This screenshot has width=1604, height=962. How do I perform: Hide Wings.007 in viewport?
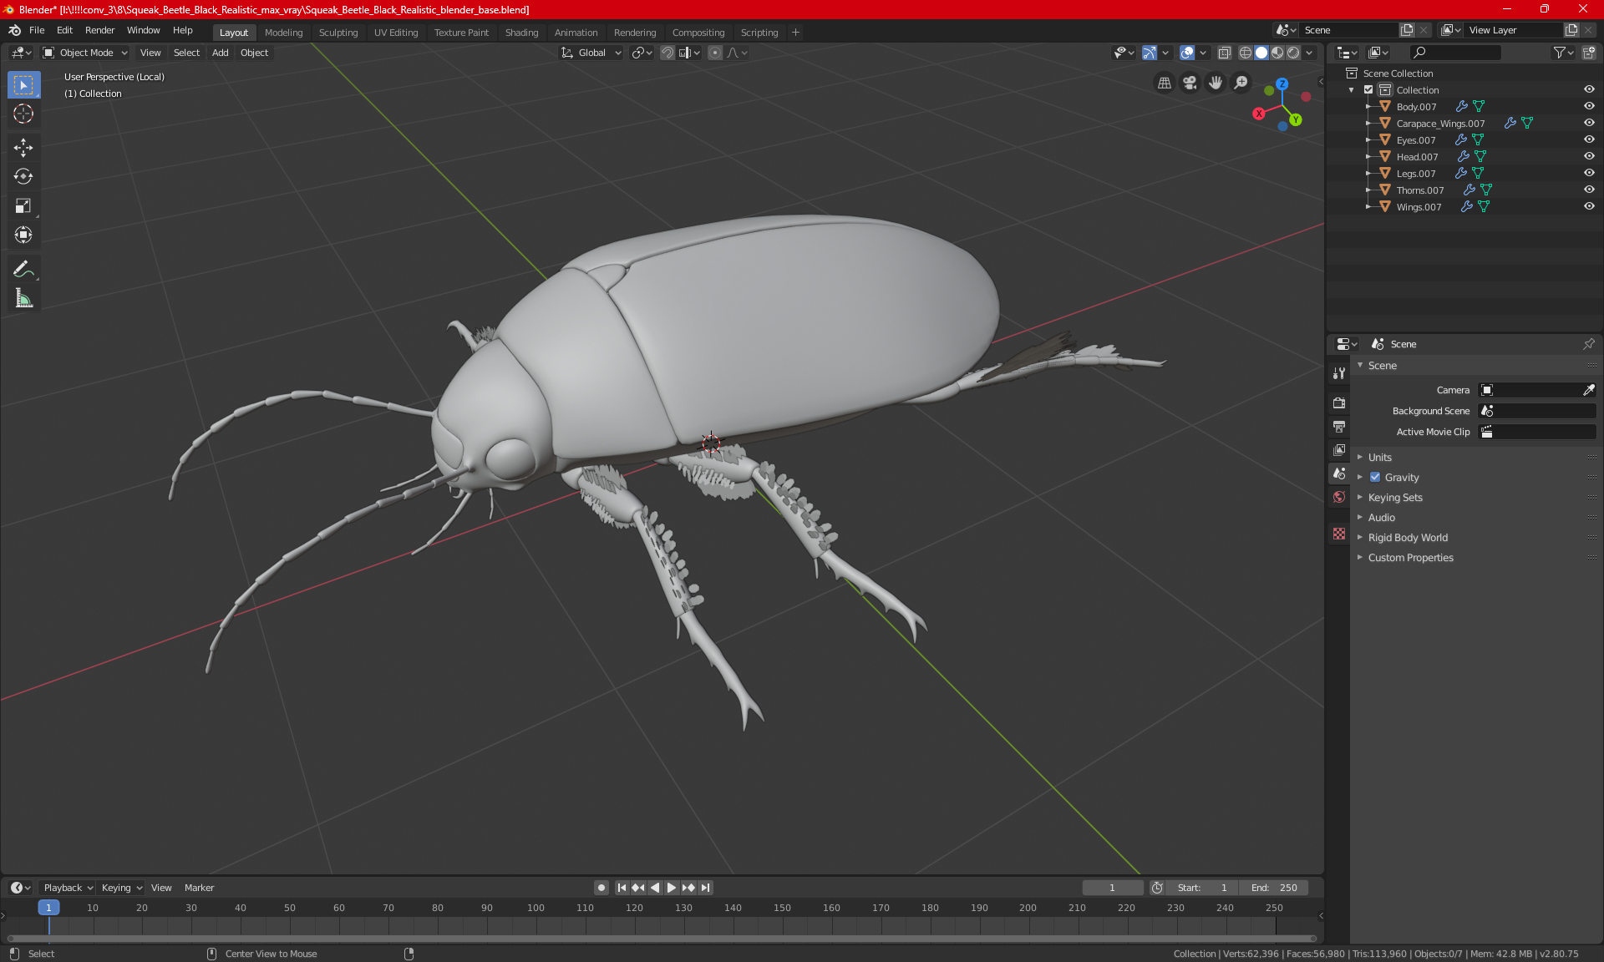tap(1589, 206)
